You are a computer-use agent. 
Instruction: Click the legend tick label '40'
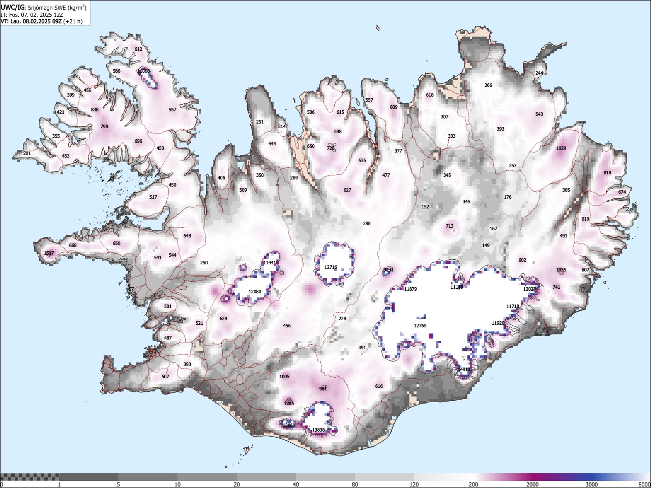coord(296,484)
